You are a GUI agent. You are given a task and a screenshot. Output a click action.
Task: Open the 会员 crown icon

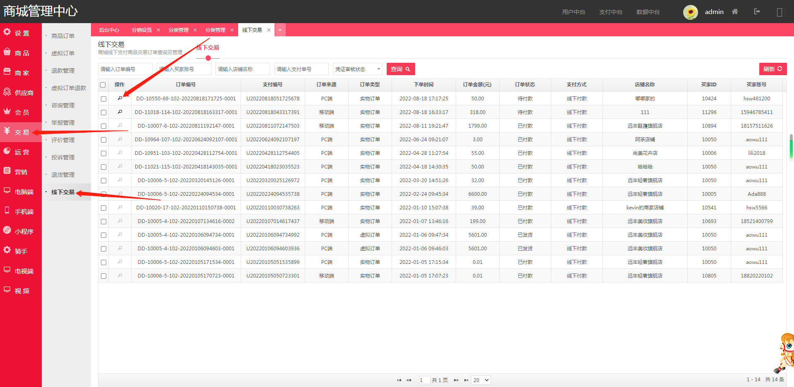pos(7,111)
